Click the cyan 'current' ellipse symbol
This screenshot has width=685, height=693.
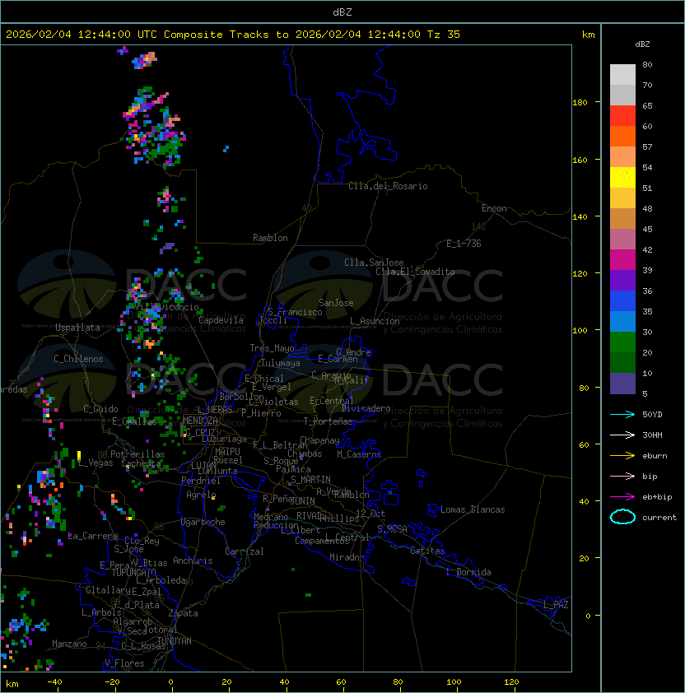tap(622, 517)
